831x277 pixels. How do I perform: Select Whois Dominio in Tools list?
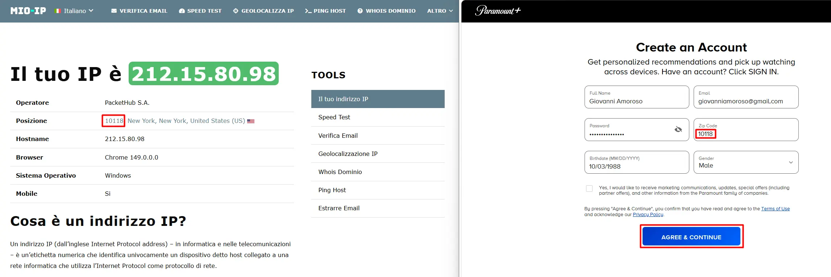[378, 172]
